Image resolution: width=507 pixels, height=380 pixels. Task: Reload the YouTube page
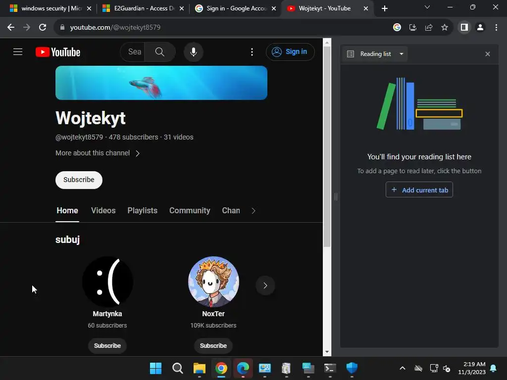click(x=43, y=27)
